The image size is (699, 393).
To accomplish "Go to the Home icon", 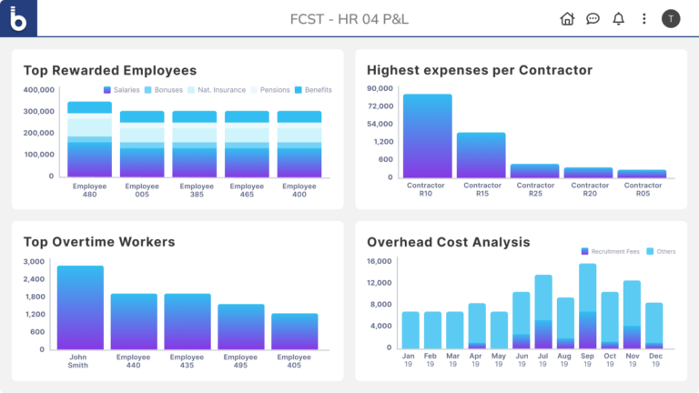I will pos(567,18).
